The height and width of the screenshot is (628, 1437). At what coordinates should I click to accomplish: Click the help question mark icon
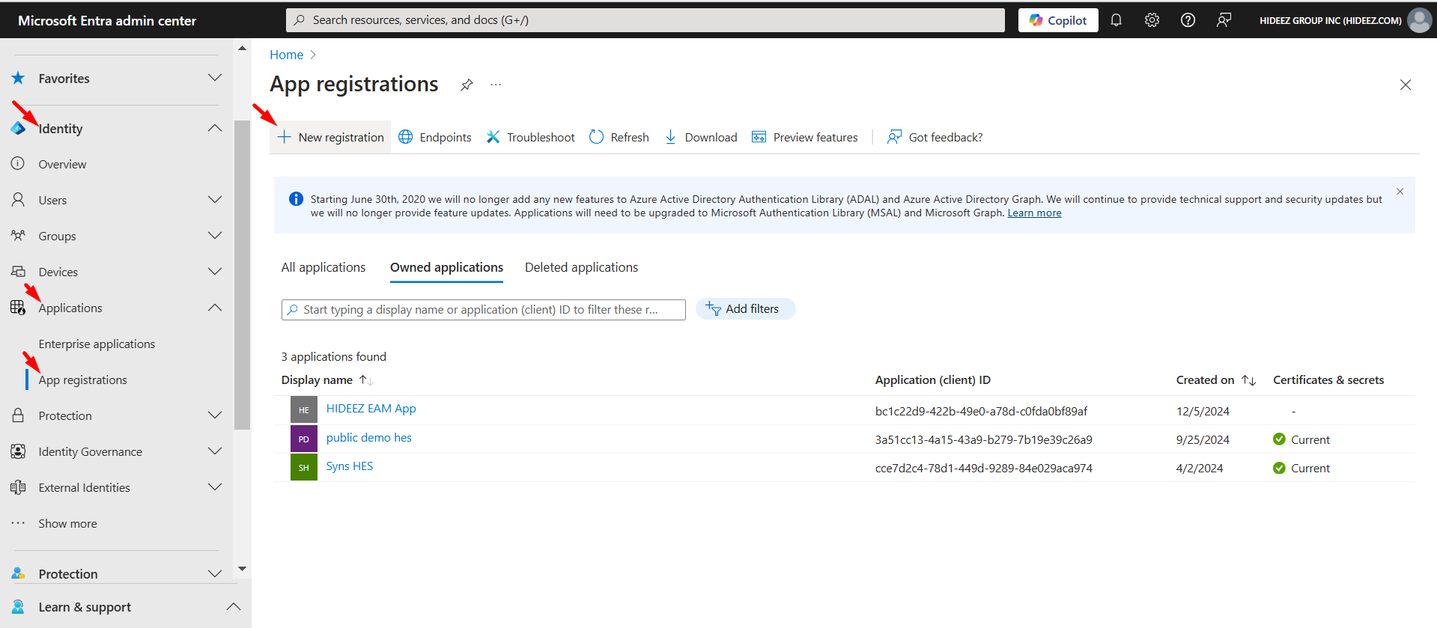tap(1188, 20)
